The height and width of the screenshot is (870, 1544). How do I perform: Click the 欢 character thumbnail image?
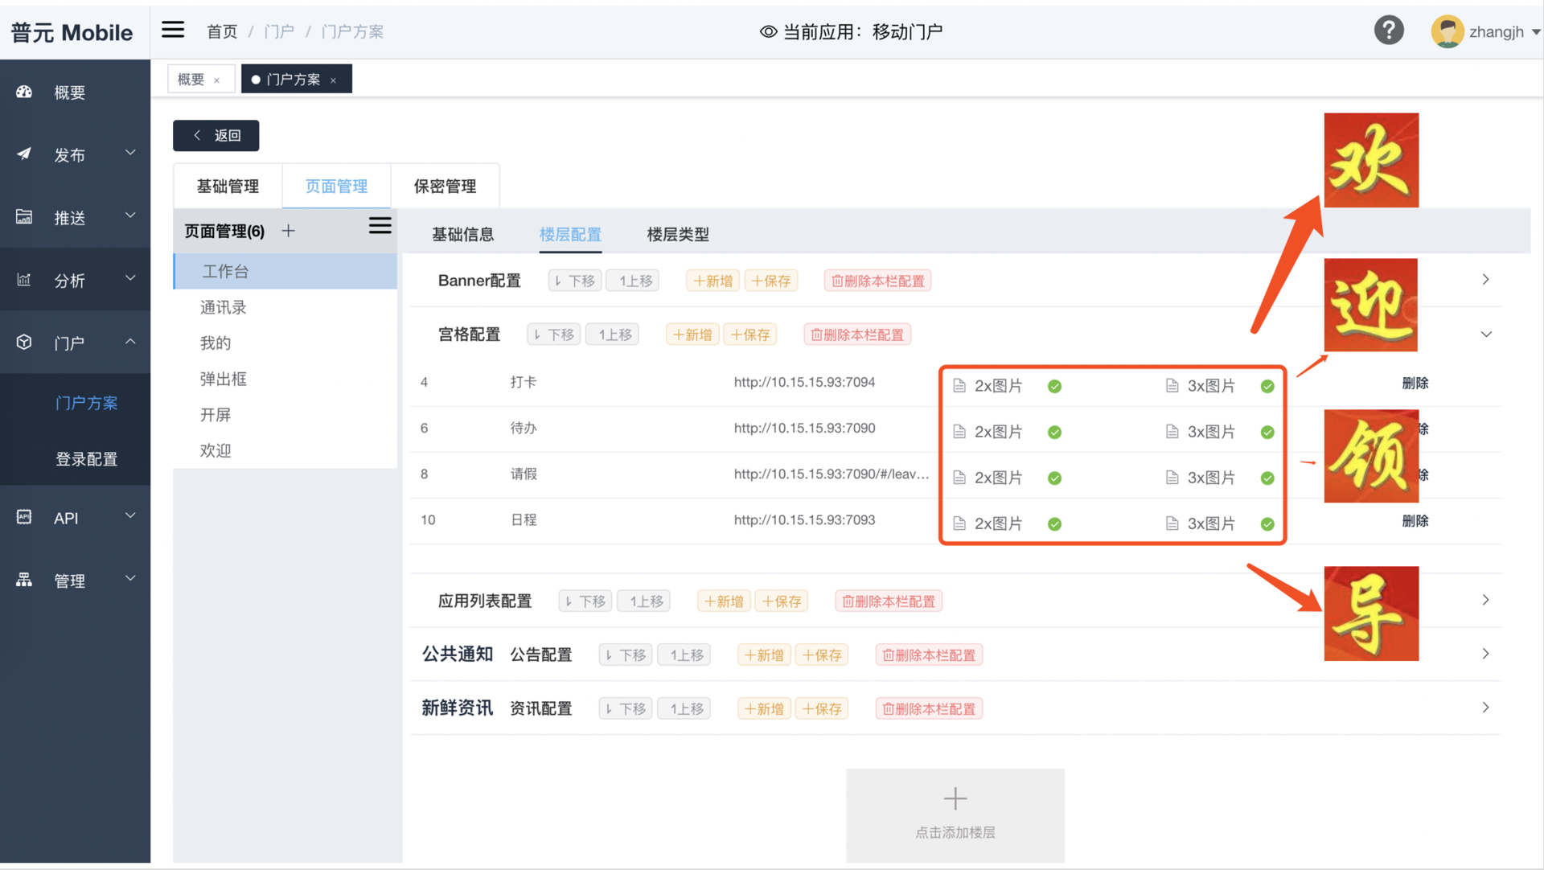click(1370, 160)
